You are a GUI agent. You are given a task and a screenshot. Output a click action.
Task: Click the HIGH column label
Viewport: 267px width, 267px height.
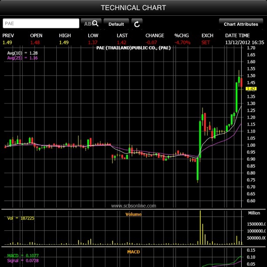pos(65,35)
